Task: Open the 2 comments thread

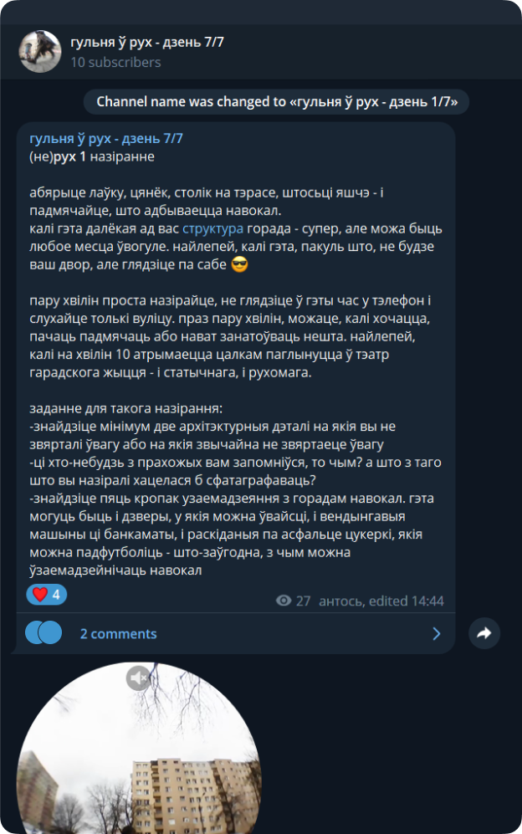Action: point(118,633)
